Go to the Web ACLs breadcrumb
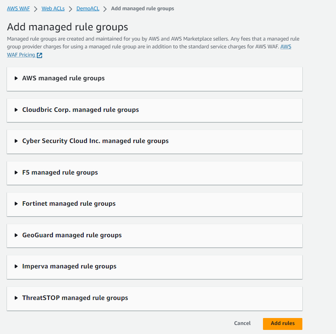The width and height of the screenshot is (336, 334). click(x=53, y=9)
